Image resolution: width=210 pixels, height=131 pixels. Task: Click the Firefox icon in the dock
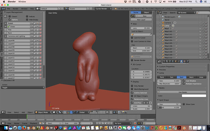point(24,128)
